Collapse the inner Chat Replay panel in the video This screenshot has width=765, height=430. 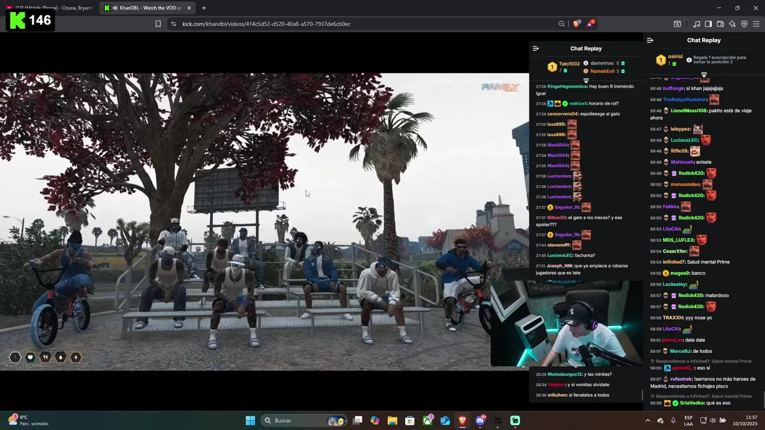pyautogui.click(x=535, y=48)
